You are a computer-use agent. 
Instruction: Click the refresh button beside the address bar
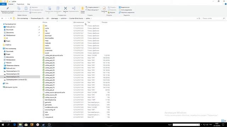(199, 18)
